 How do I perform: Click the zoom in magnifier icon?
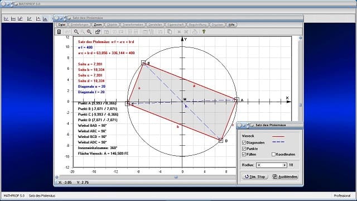(x=89, y=32)
